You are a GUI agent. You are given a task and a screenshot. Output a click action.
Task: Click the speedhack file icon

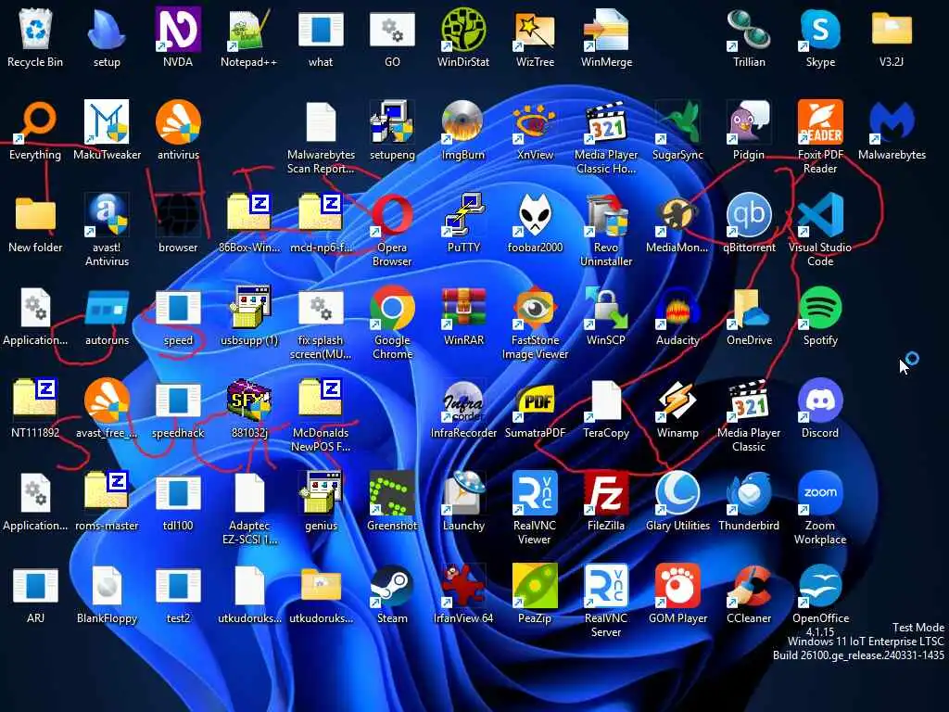(x=178, y=400)
